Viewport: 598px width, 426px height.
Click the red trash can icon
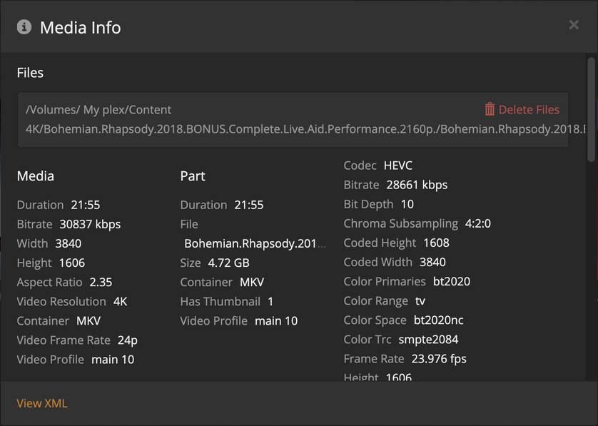(490, 109)
